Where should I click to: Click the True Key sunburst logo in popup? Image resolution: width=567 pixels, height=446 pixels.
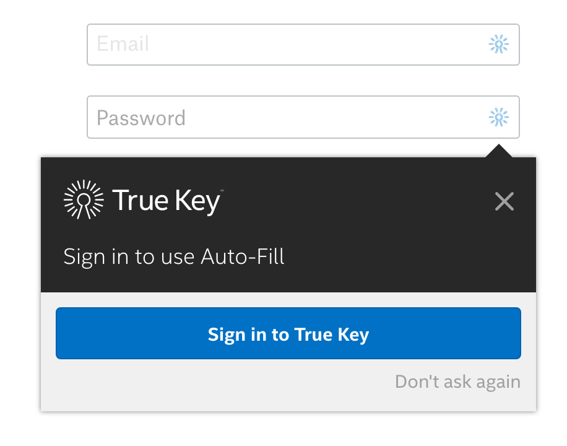click(x=84, y=199)
